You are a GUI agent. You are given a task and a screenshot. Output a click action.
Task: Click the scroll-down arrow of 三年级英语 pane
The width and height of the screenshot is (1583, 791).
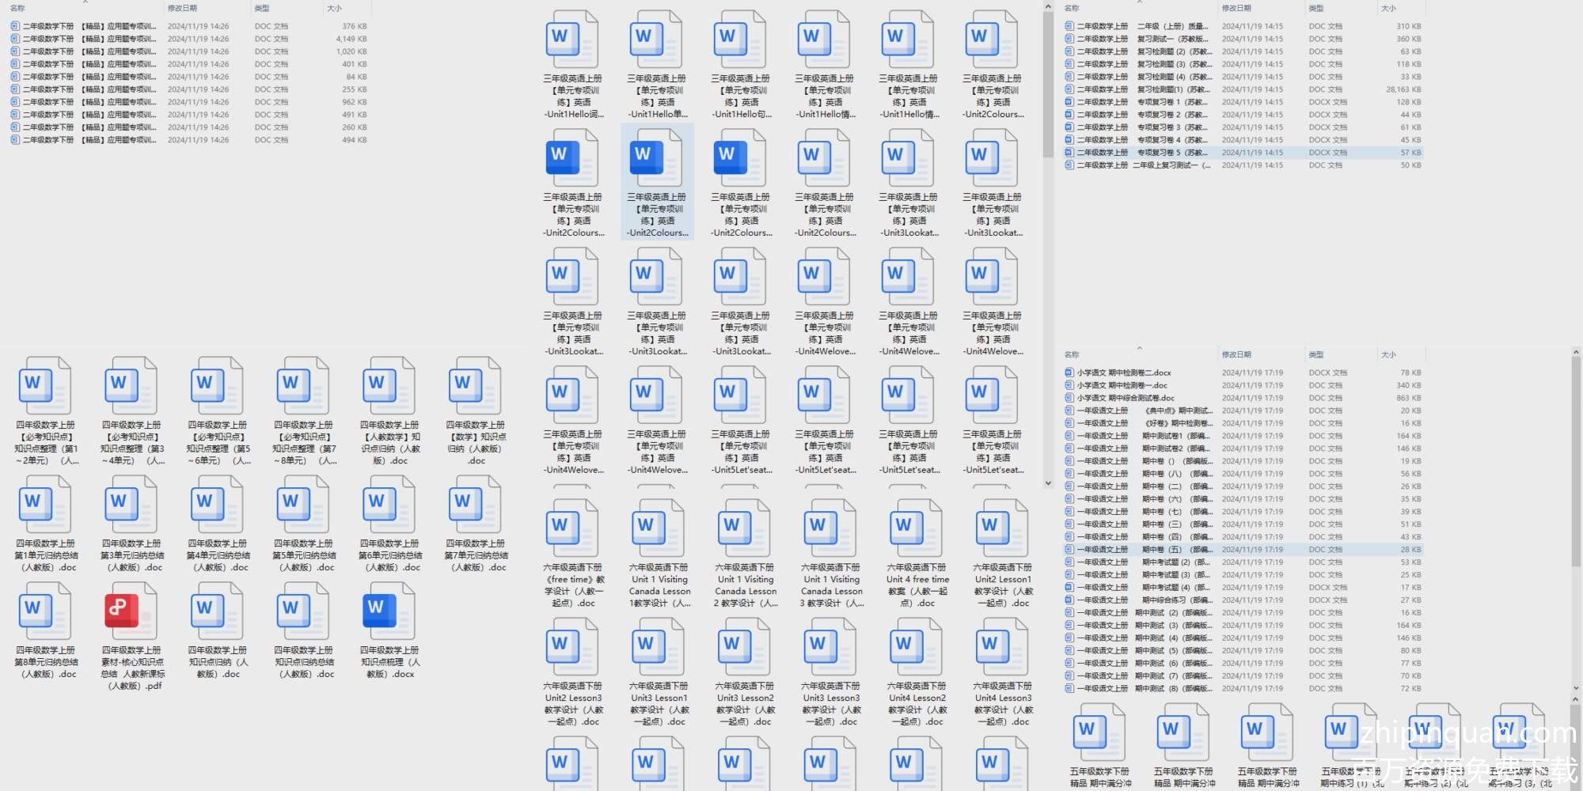point(1048,483)
